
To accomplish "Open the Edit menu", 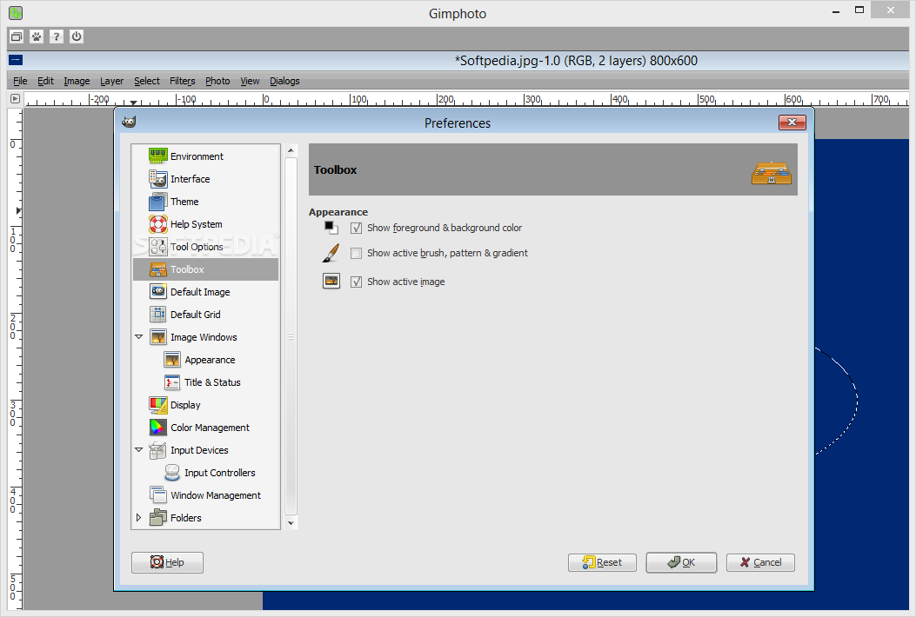I will click(45, 81).
